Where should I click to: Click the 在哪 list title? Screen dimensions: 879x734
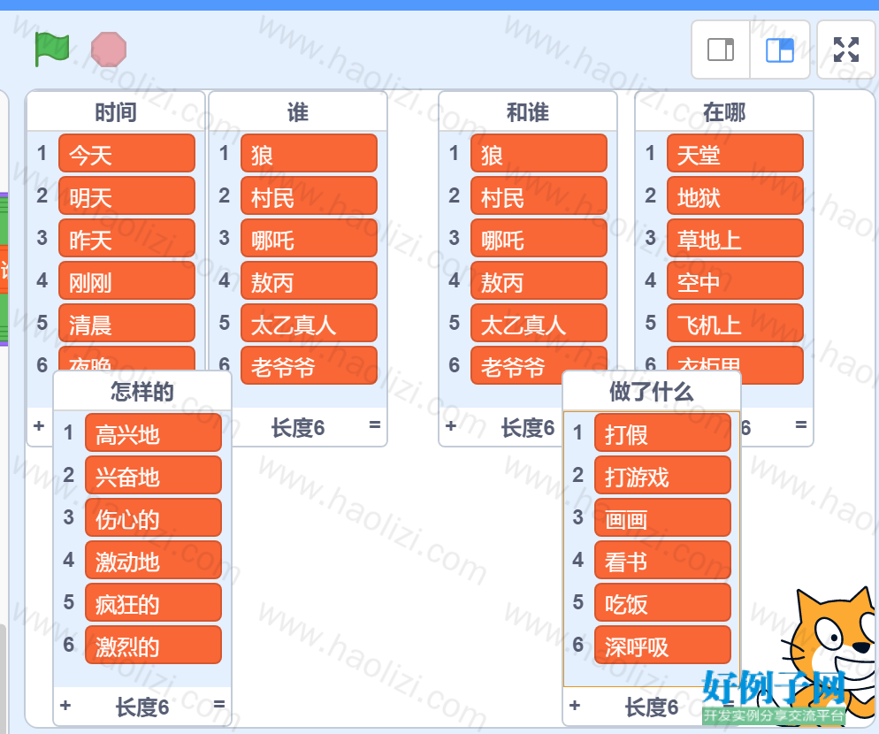tap(723, 112)
